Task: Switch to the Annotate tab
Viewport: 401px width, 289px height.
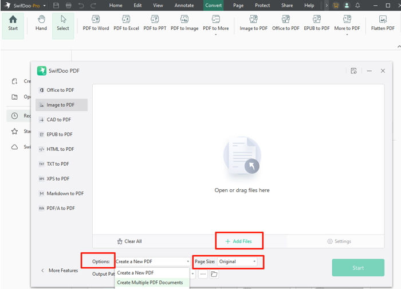Action: point(184,5)
